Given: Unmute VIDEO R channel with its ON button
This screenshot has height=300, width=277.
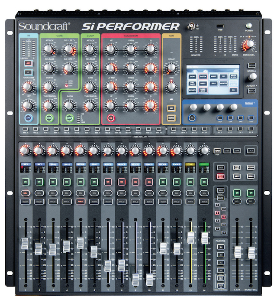Looking at the screenshot, I should coord(149,182).
